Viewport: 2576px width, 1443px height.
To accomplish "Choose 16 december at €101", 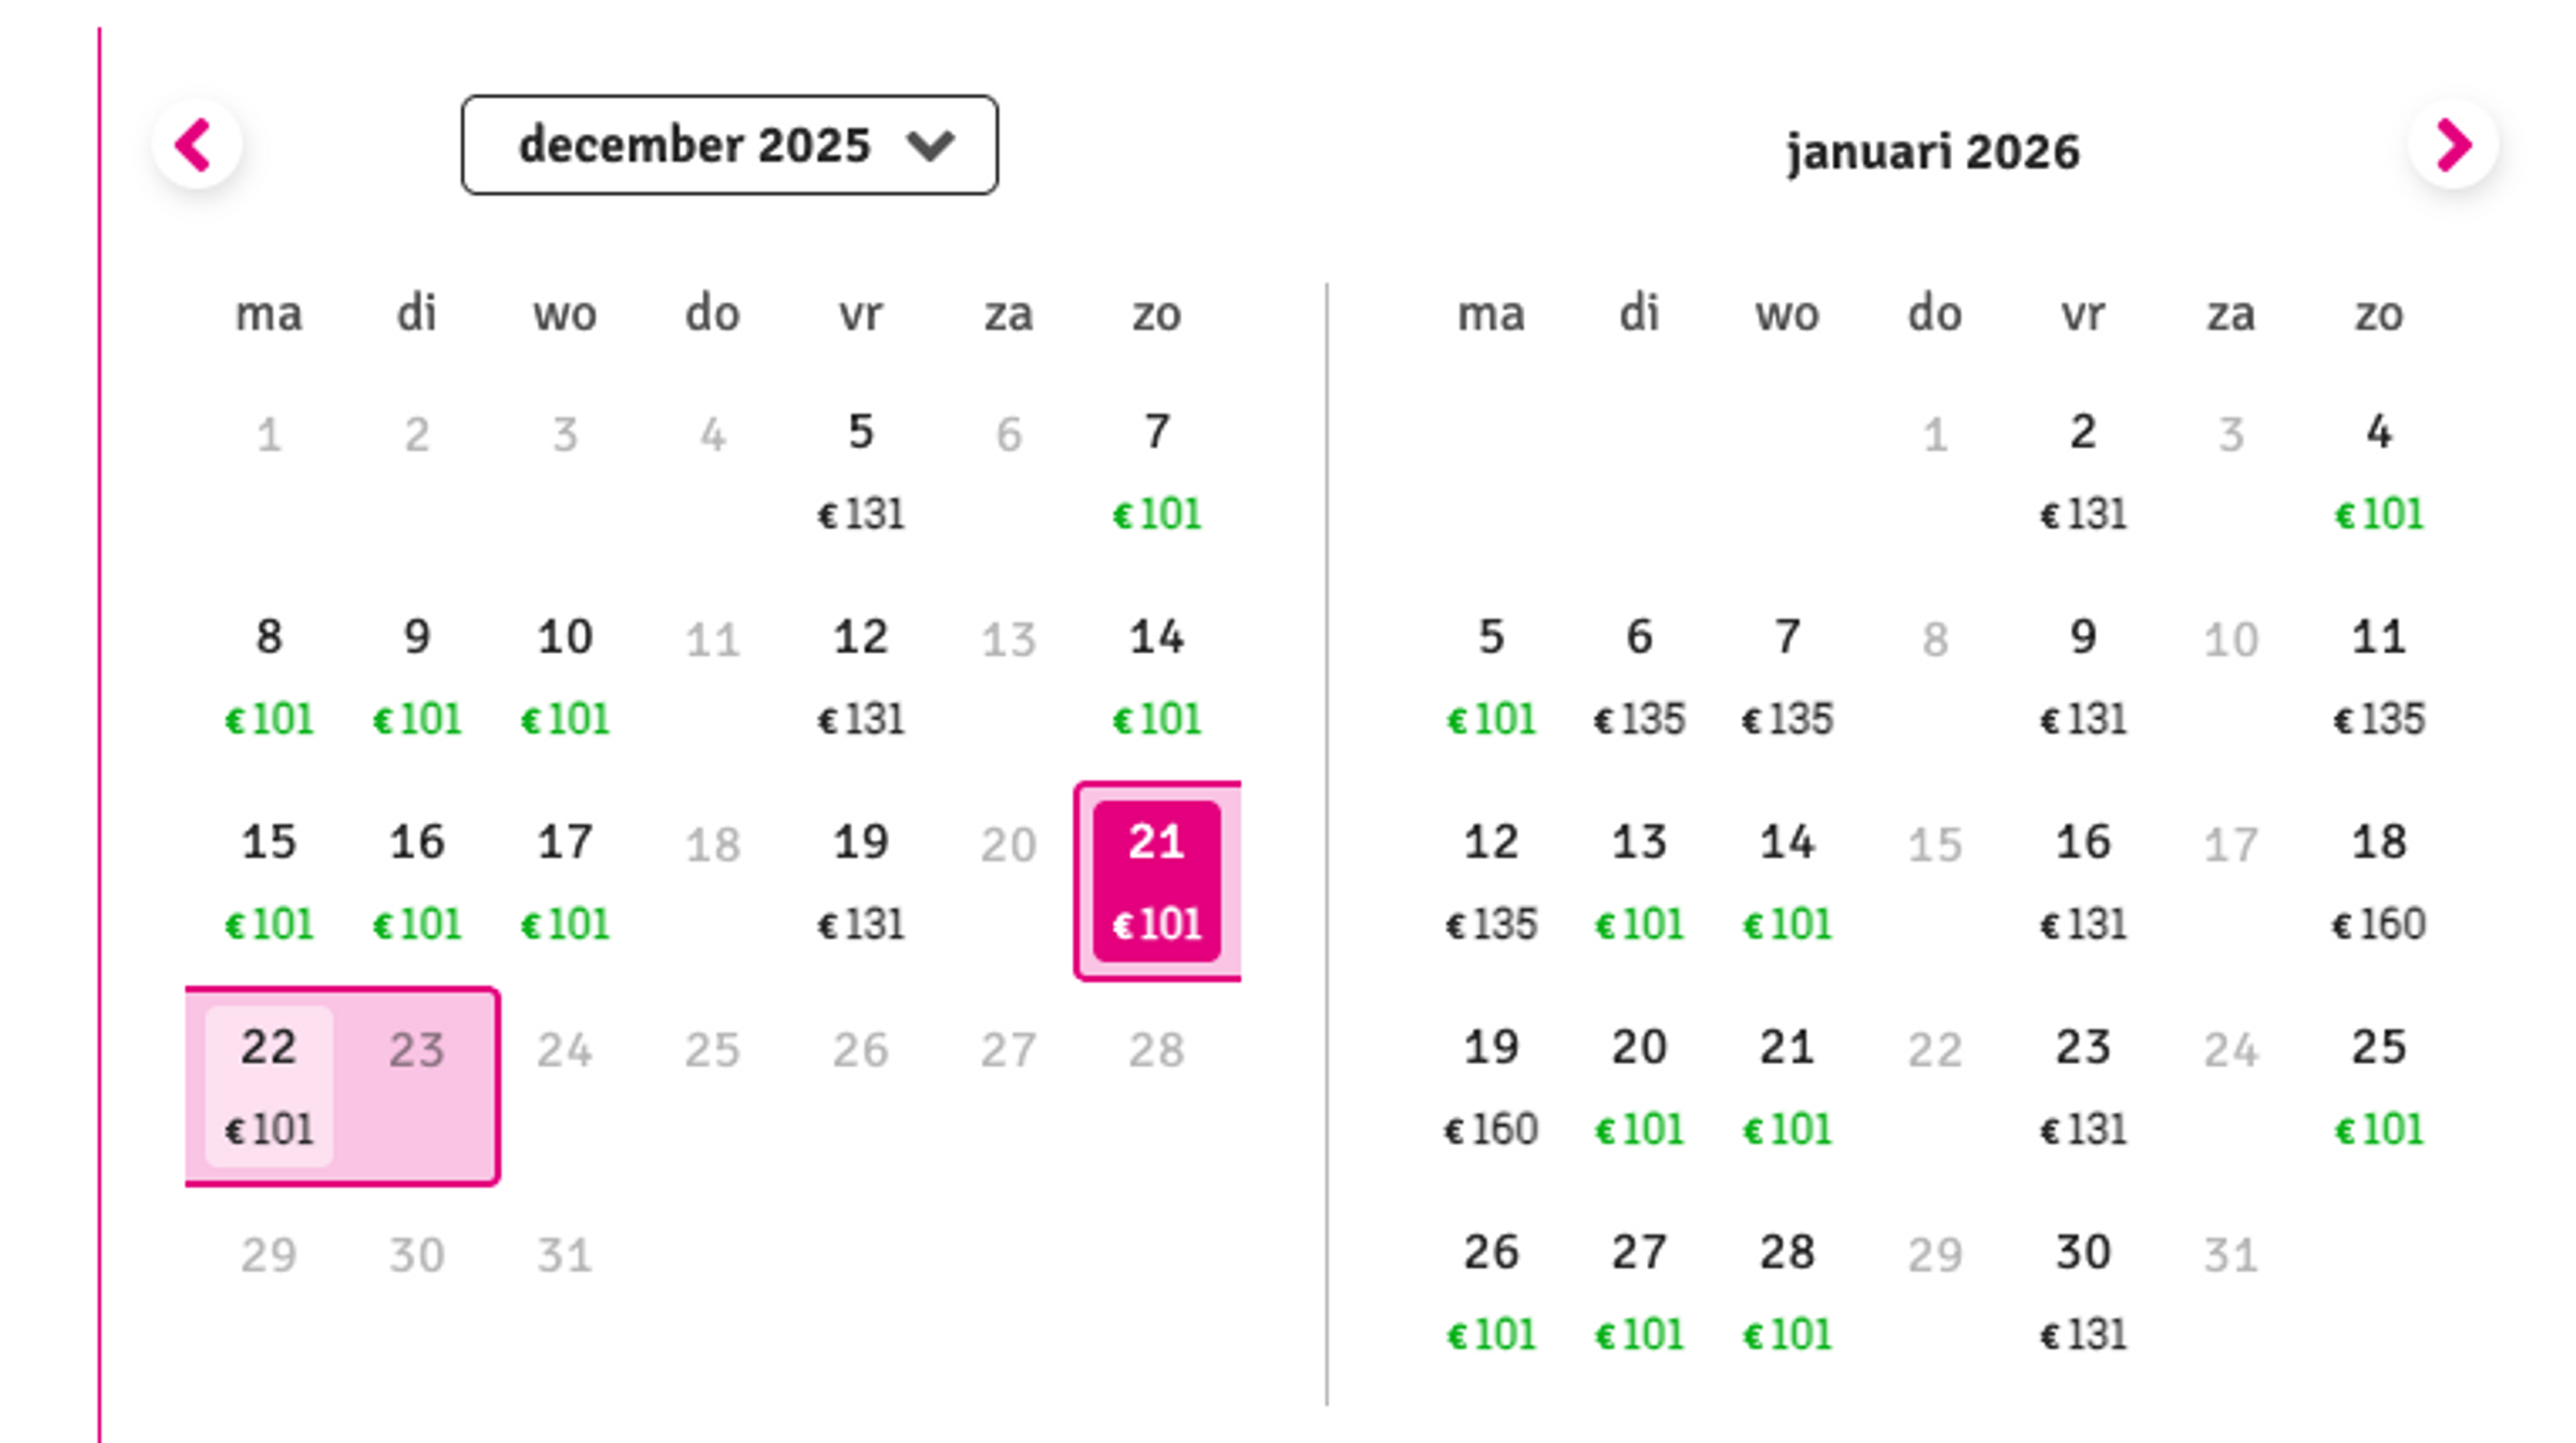I will click(416, 881).
